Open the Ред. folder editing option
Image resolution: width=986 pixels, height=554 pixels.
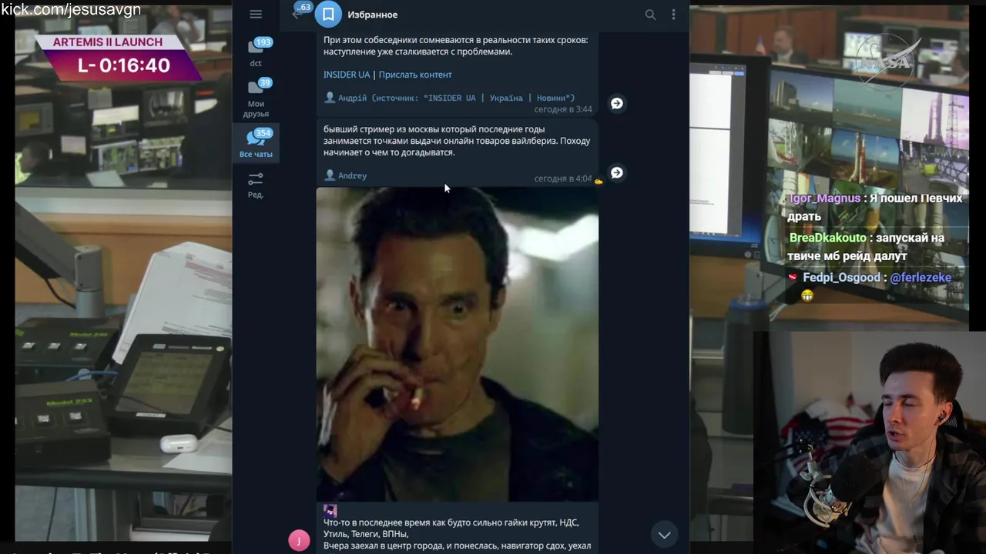(256, 185)
